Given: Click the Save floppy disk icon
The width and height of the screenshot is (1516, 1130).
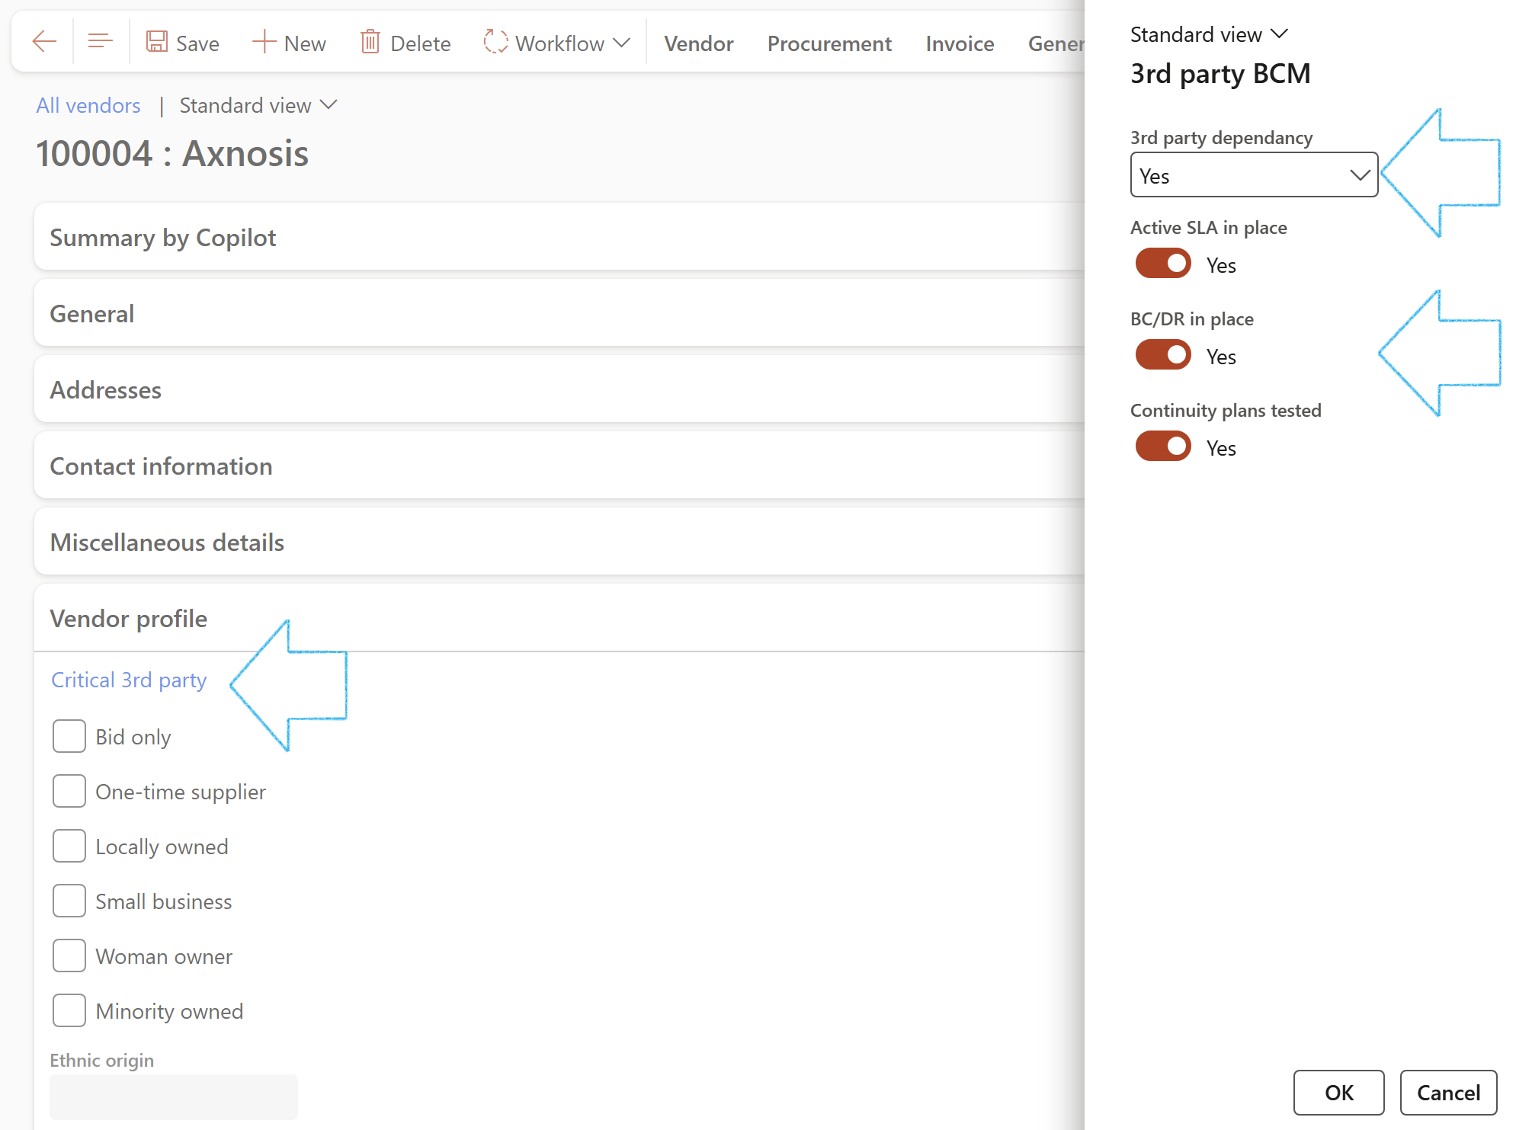Looking at the screenshot, I should (157, 42).
